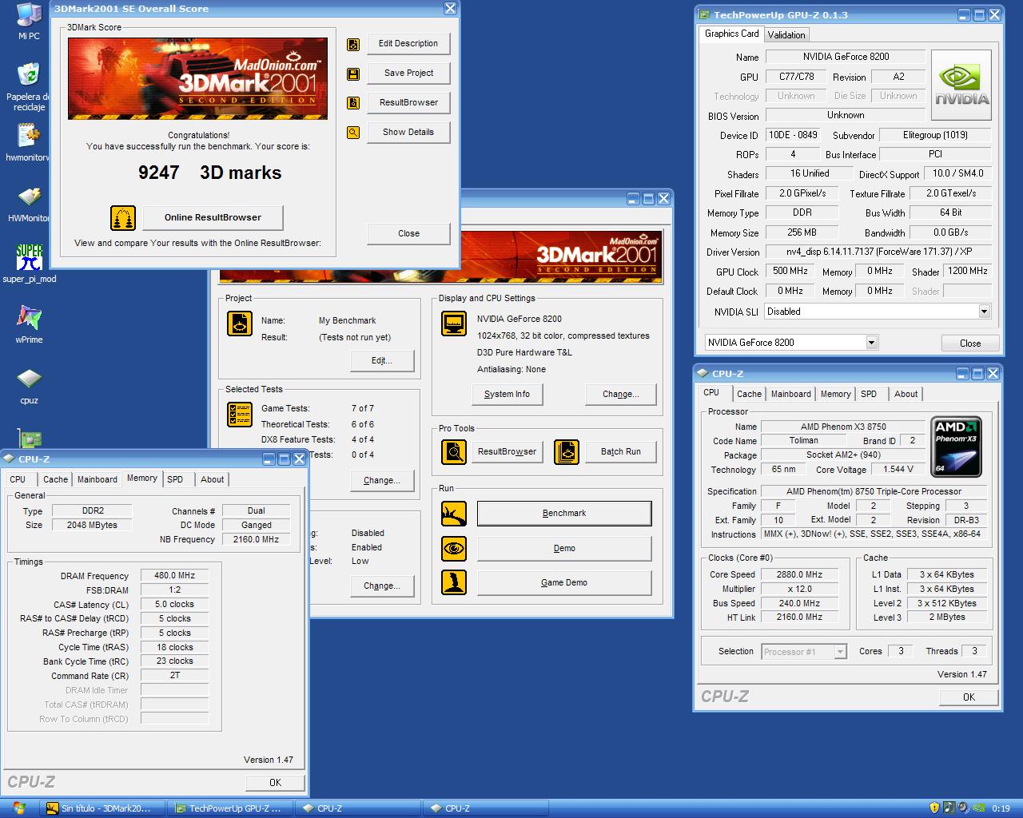1023x818 pixels.
Task: Click the 9247 3D marks score text
Action: 210,173
